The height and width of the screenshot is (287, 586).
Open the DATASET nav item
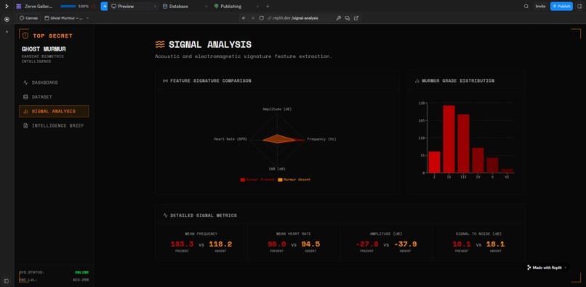click(54, 97)
